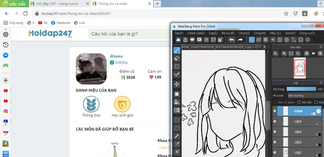
Task: Fit canvas to window in navigator
Action: click(291, 53)
